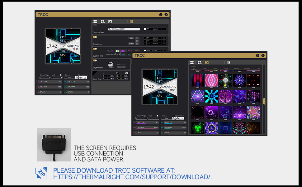Open cloud themes icon in front TRCC window
The width and height of the screenshot is (302, 187).
point(200,62)
